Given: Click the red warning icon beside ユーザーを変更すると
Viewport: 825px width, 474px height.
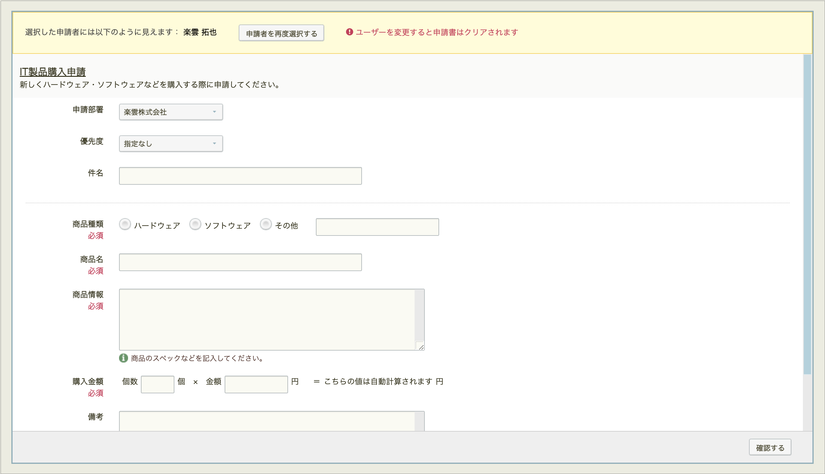Looking at the screenshot, I should click(349, 32).
